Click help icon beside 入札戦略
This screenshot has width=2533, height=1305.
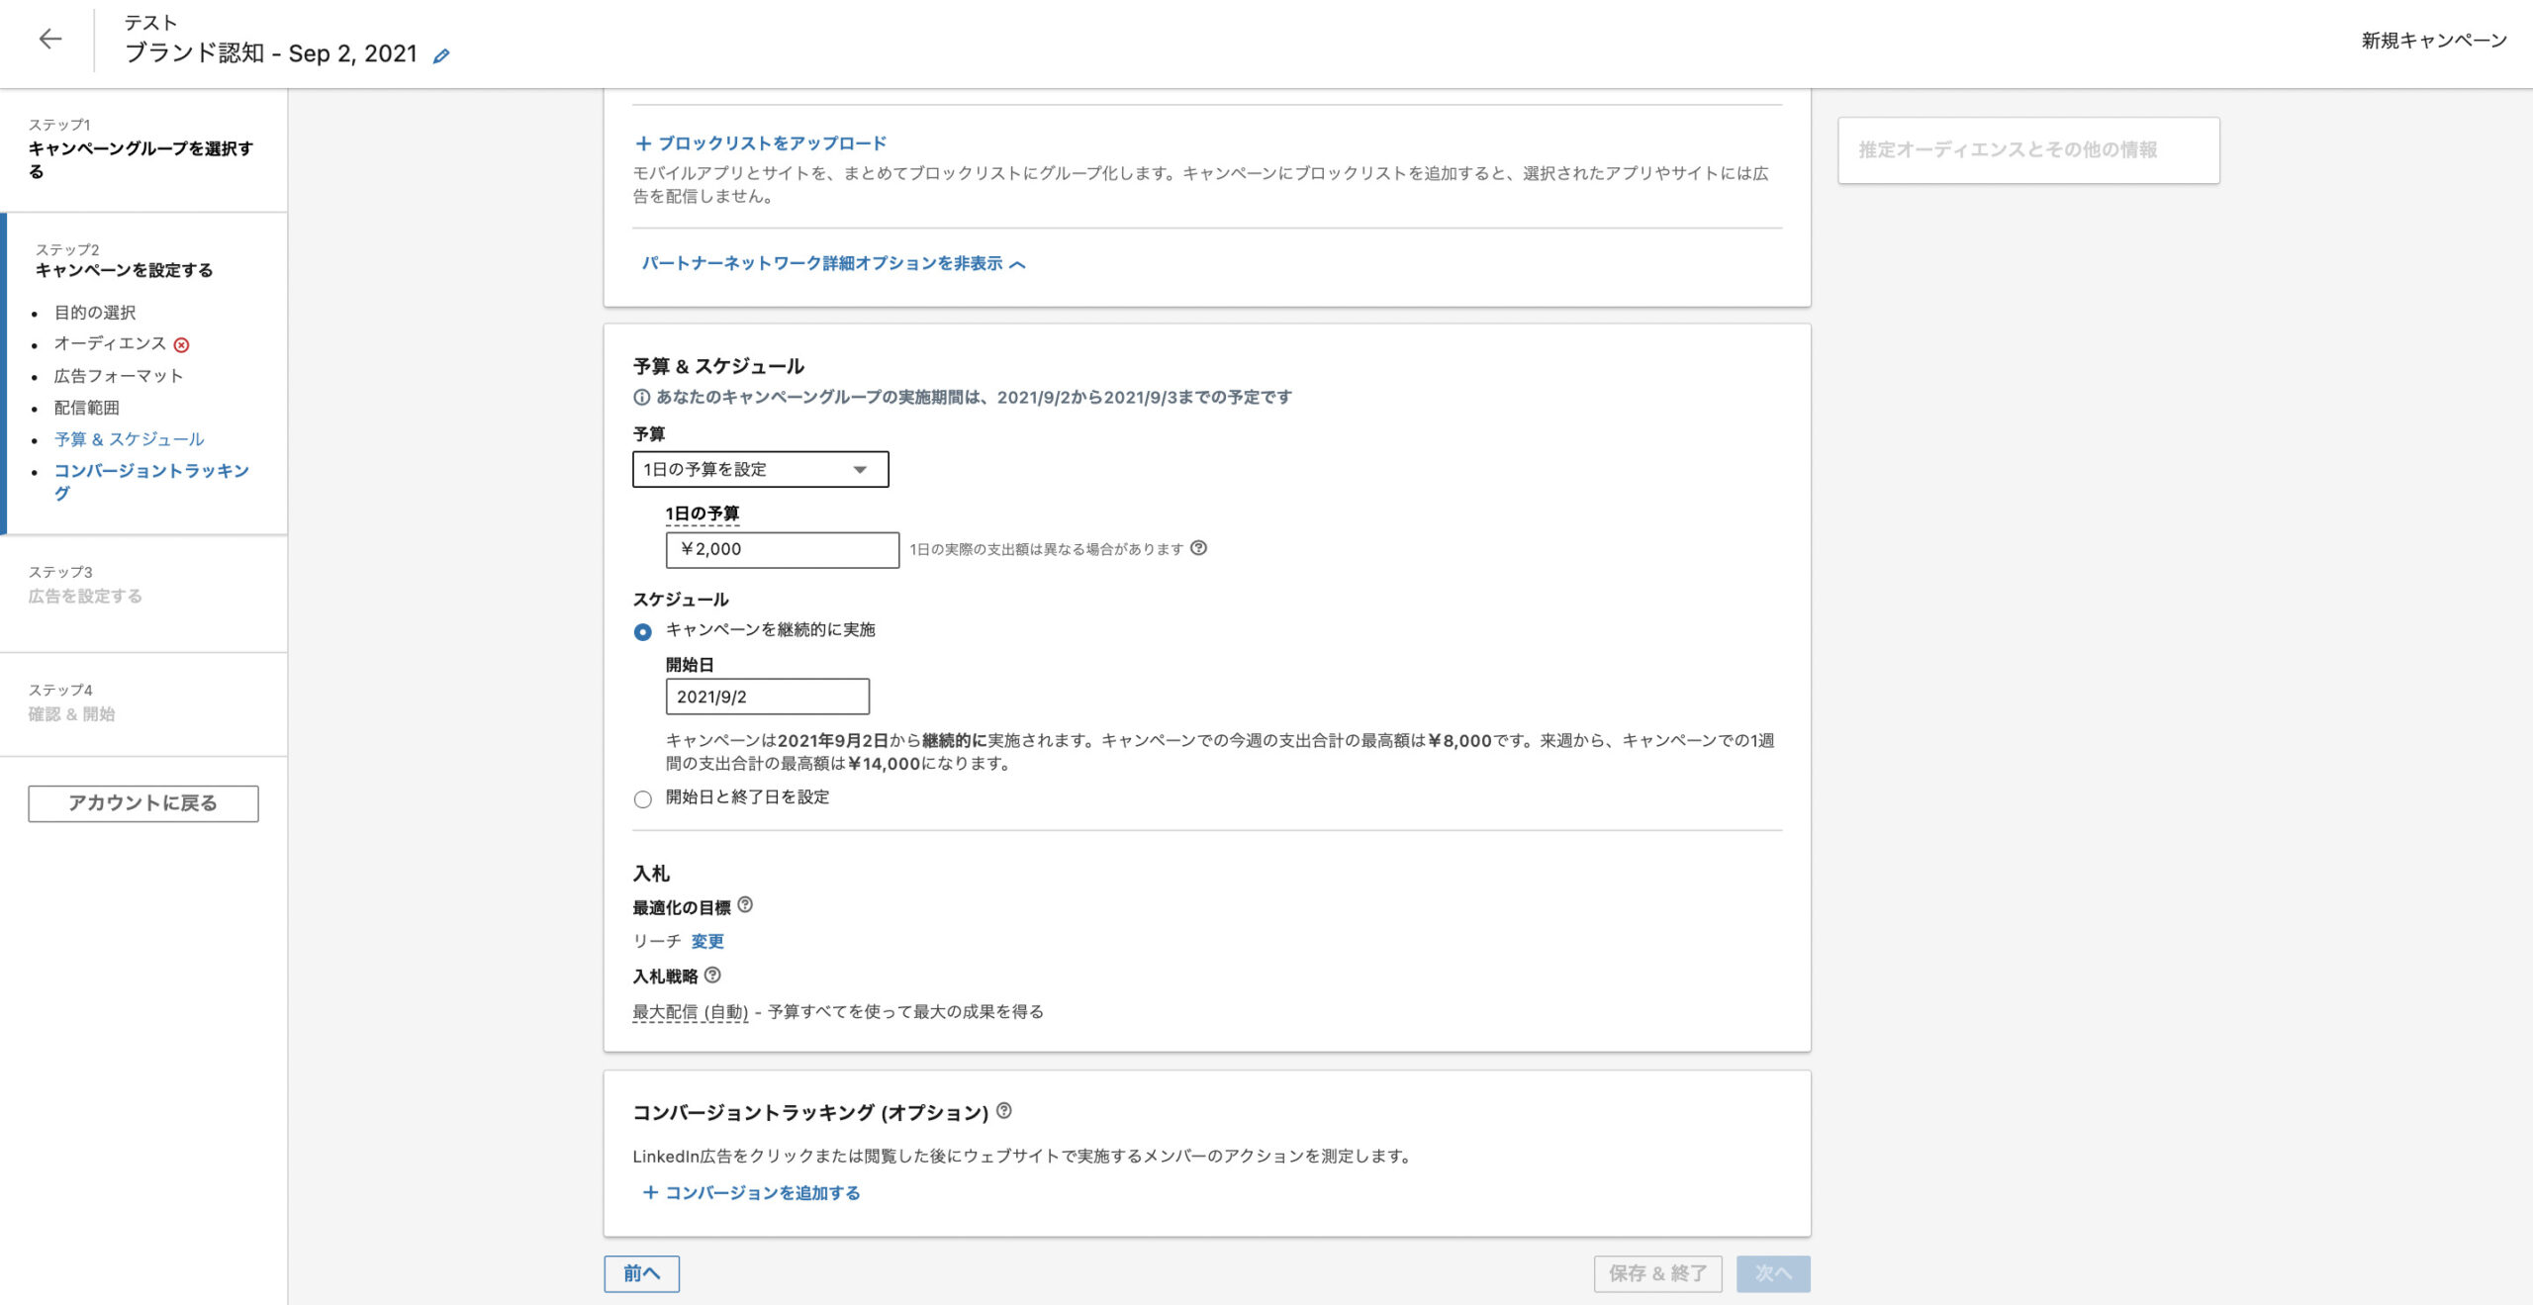(x=712, y=975)
